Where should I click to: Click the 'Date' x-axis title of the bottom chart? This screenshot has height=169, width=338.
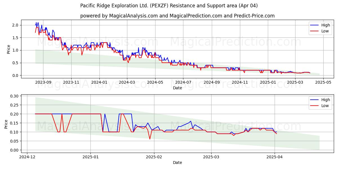[177, 163]
